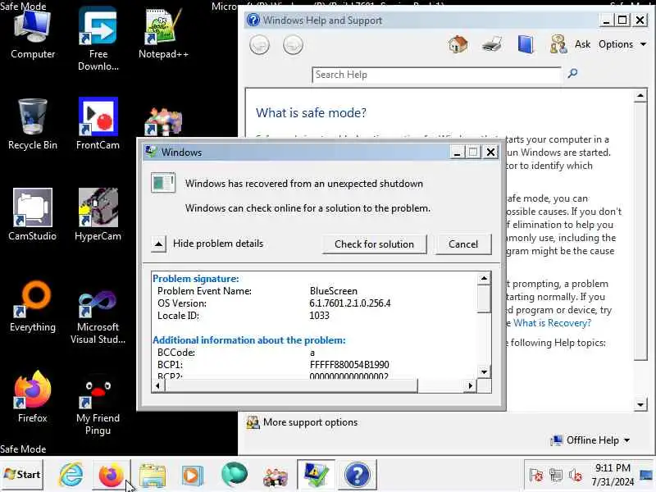Focus the Search Help input field
Screen dimensions: 656x492
[436, 75]
